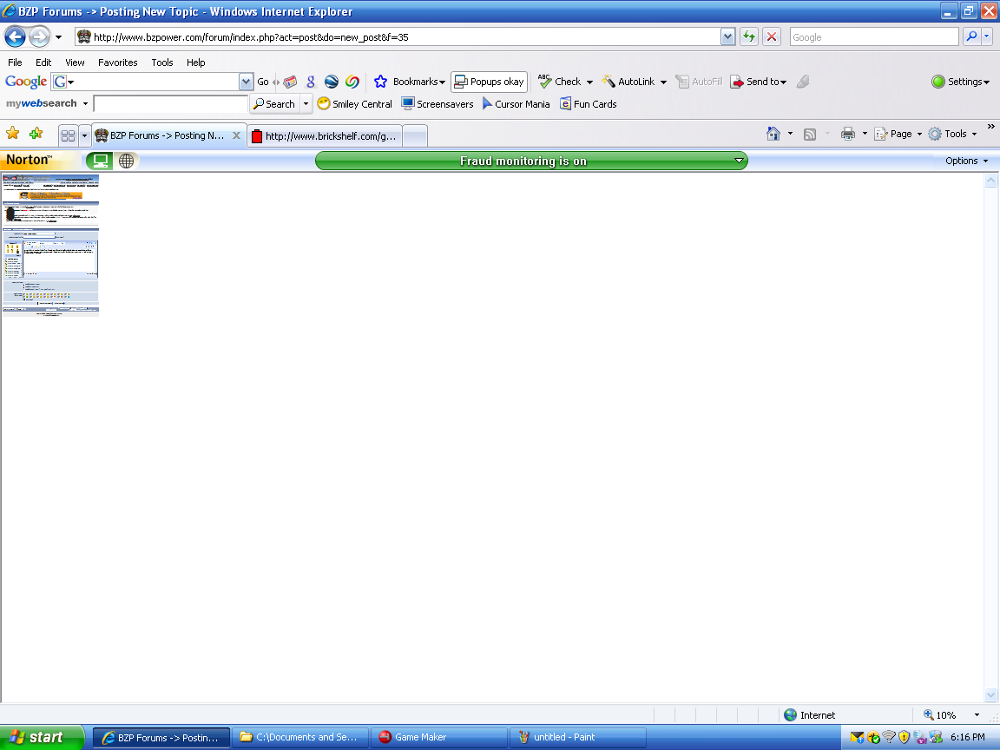Click the Add to Favorites star-plus icon
Viewport: 1000px width, 750px height.
[36, 134]
